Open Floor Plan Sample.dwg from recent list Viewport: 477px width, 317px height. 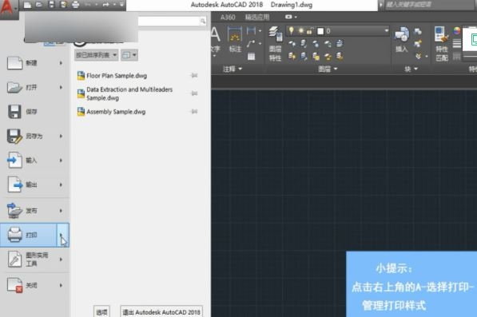117,76
